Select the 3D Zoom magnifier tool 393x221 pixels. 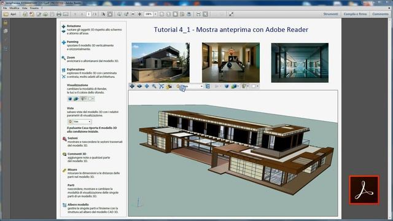(x=154, y=86)
